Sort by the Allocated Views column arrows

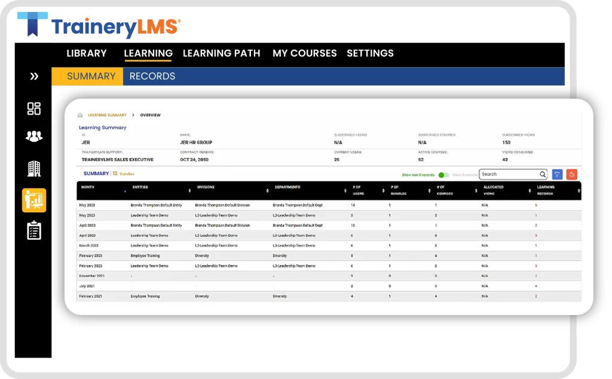[530, 190]
